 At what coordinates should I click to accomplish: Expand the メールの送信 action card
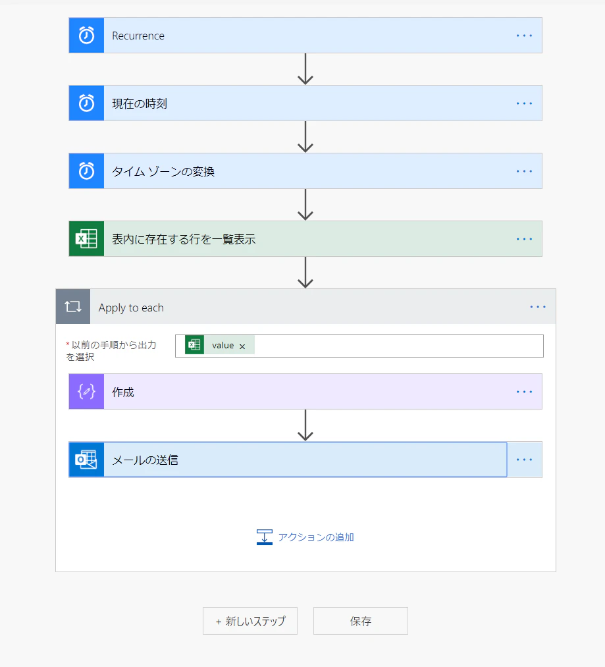pos(305,460)
